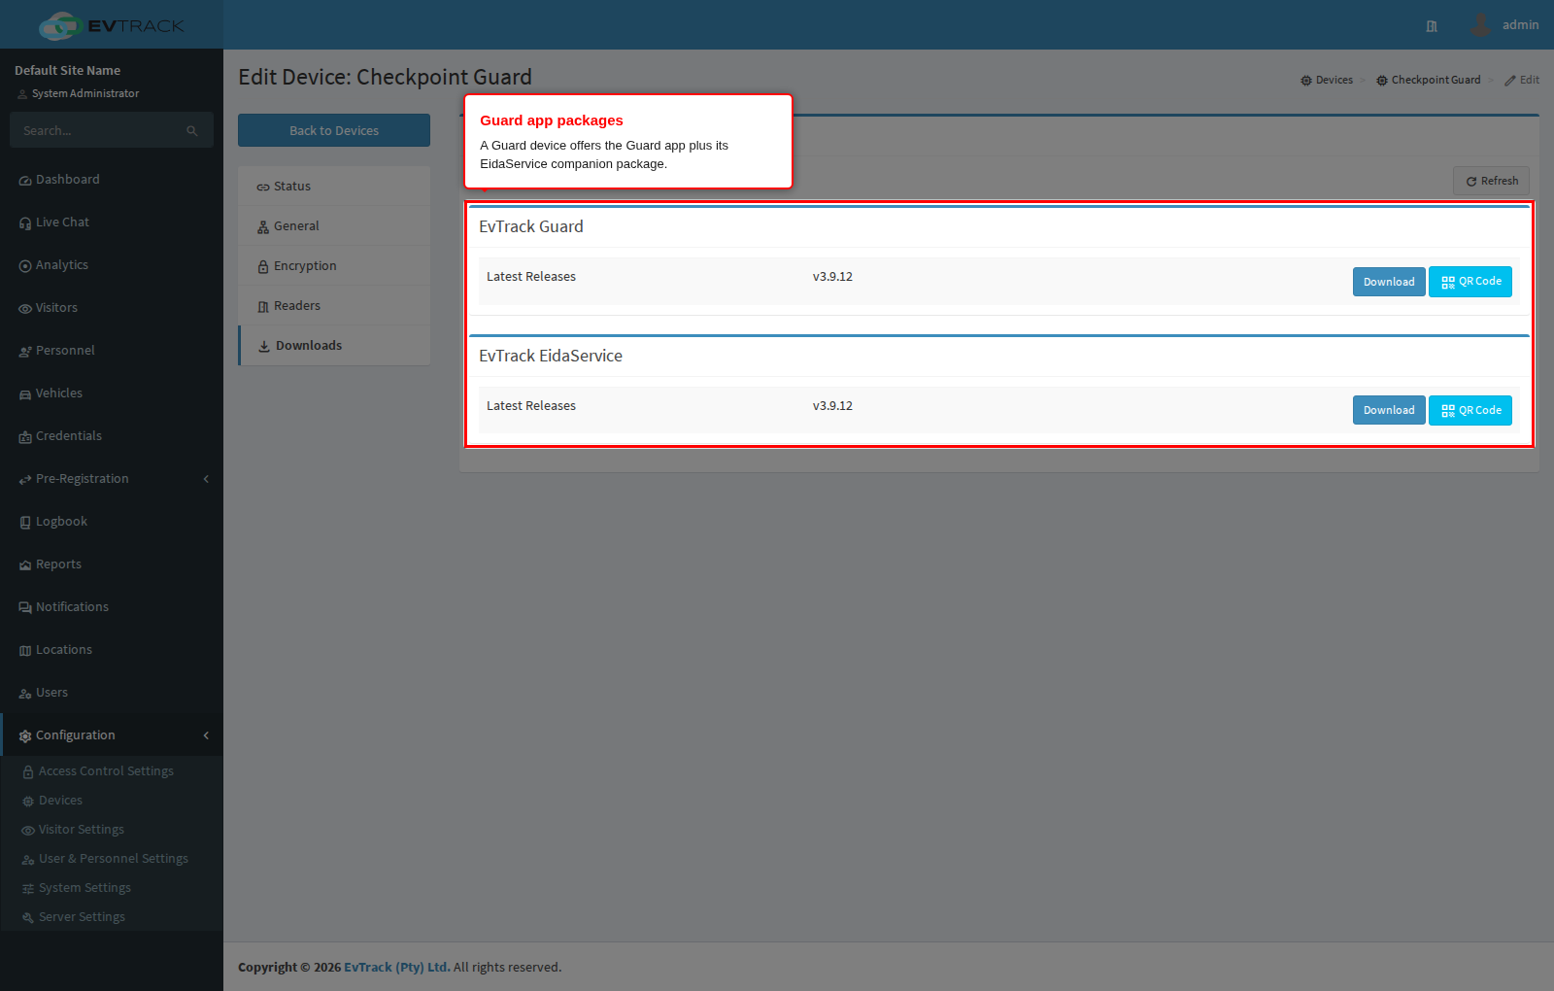Click the General hierarchy icon in the device menu
1554x991 pixels.
263,227
